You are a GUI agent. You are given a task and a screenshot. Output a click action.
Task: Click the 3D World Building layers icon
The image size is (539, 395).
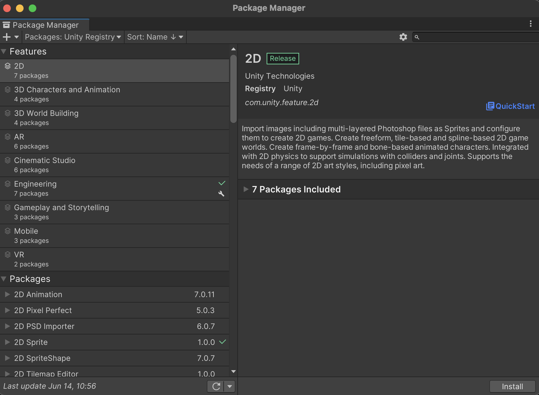(x=8, y=113)
